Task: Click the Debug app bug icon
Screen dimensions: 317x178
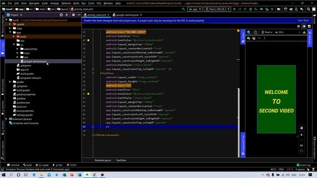Action: (x=251, y=9)
